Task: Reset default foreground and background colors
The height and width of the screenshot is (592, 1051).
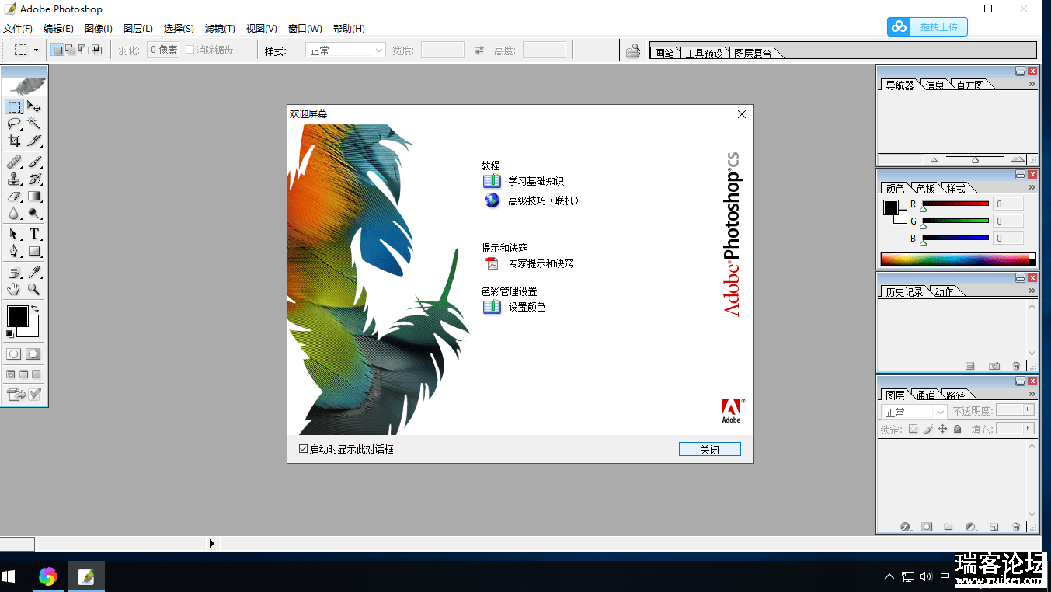Action: [x=10, y=334]
